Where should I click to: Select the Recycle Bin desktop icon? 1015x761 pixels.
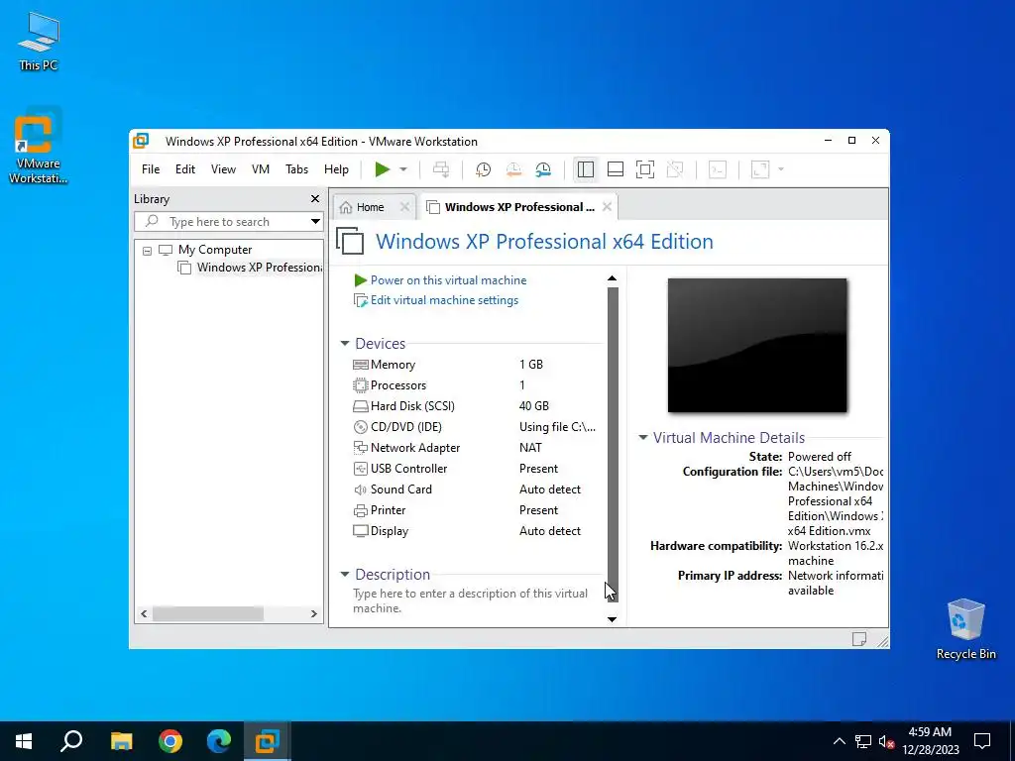tap(965, 629)
